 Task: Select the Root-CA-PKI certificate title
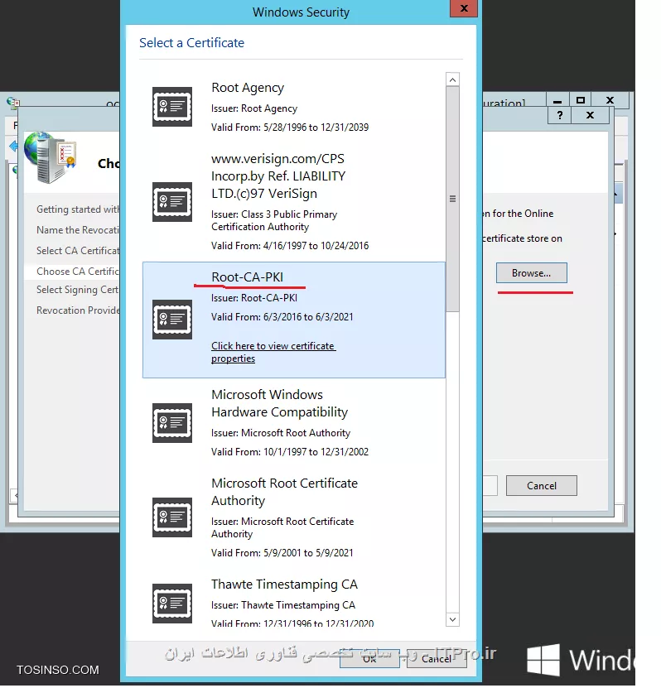247,277
